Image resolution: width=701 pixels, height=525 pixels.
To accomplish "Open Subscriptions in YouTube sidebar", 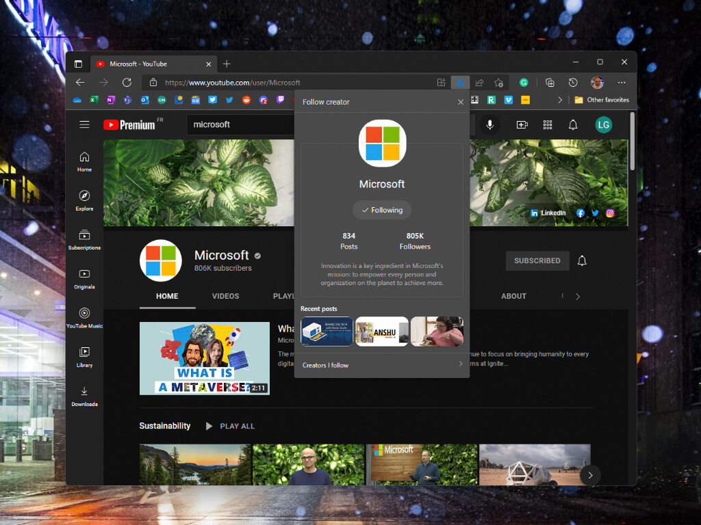I will 84,240.
